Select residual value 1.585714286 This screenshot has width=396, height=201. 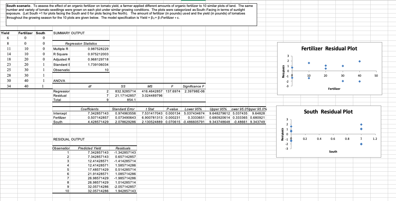click(x=125, y=165)
